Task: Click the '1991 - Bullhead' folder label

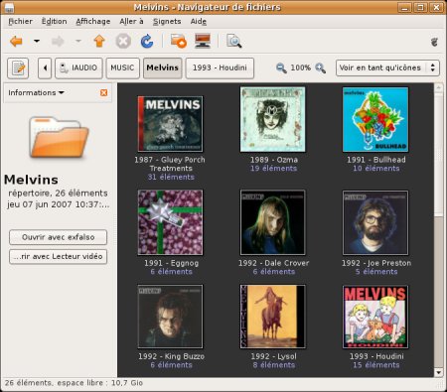Action: tap(376, 160)
